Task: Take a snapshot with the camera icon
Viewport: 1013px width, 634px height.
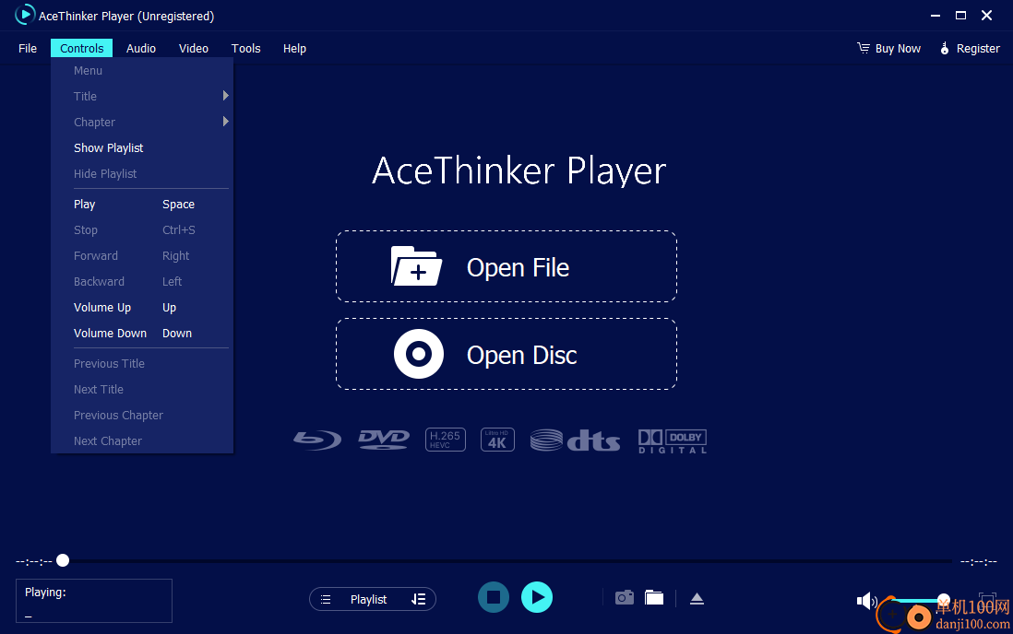Action: [624, 598]
